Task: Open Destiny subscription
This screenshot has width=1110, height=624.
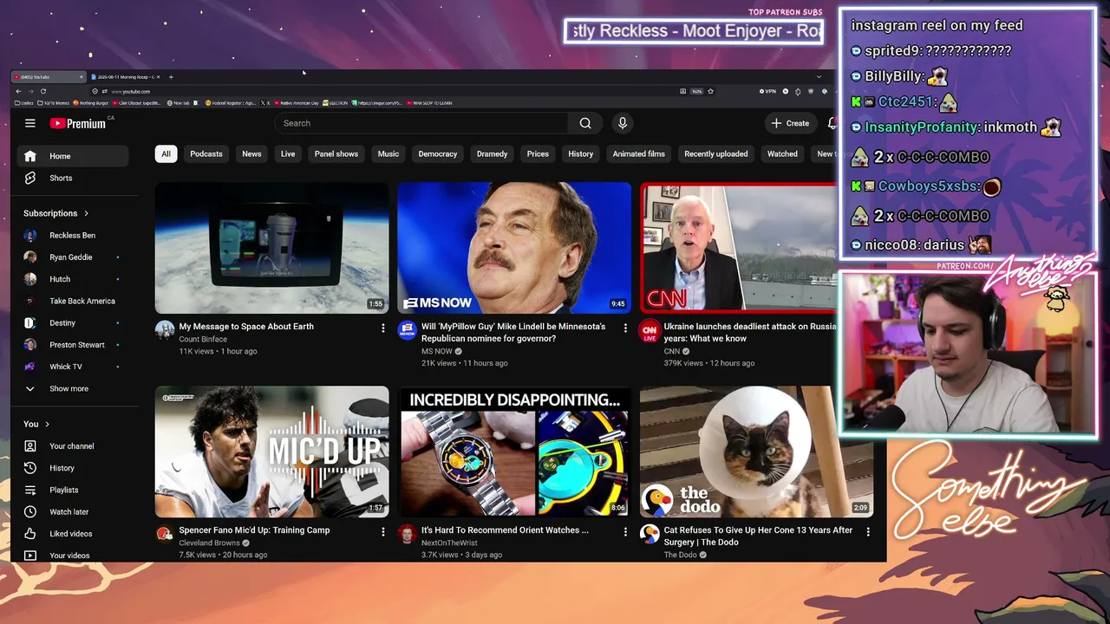Action: (72, 323)
